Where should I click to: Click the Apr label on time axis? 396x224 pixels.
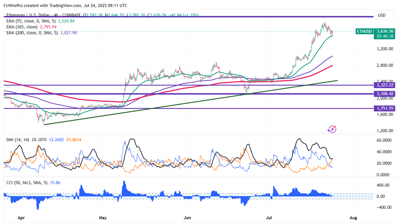[x=21, y=218]
